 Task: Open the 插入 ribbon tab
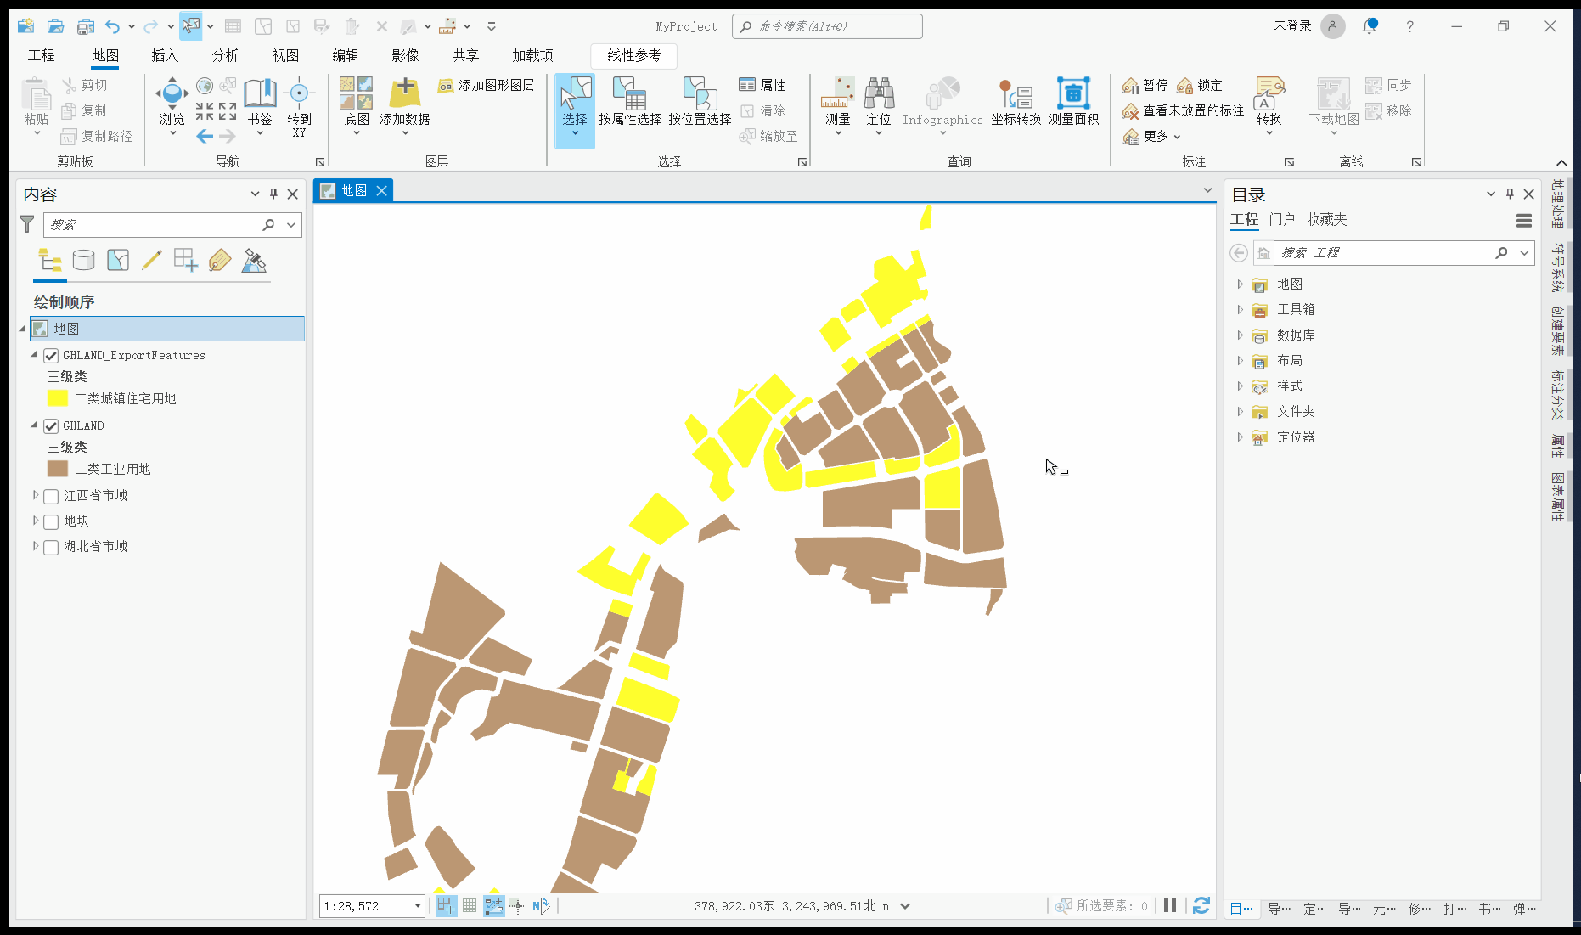tap(165, 55)
